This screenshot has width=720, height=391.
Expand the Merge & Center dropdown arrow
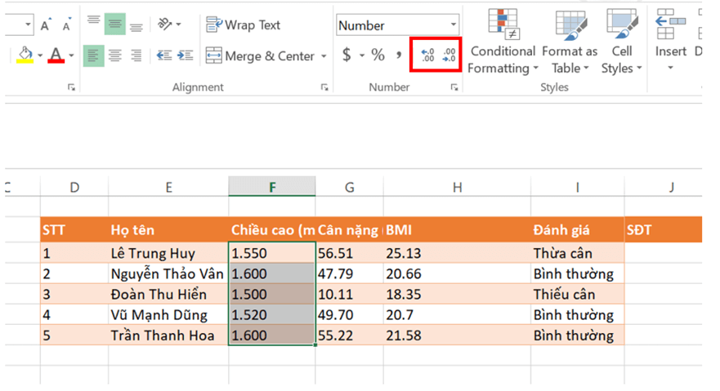(324, 56)
